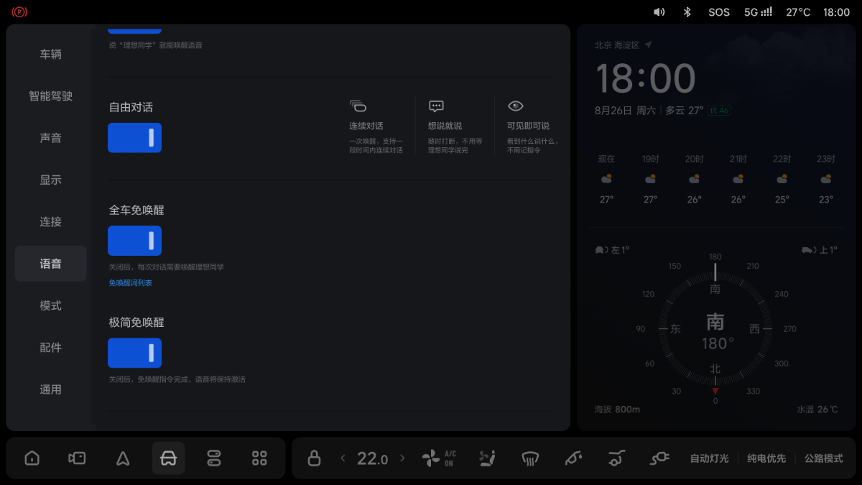Click the Bluetooth status icon
Image resolution: width=862 pixels, height=485 pixels.
coord(687,11)
